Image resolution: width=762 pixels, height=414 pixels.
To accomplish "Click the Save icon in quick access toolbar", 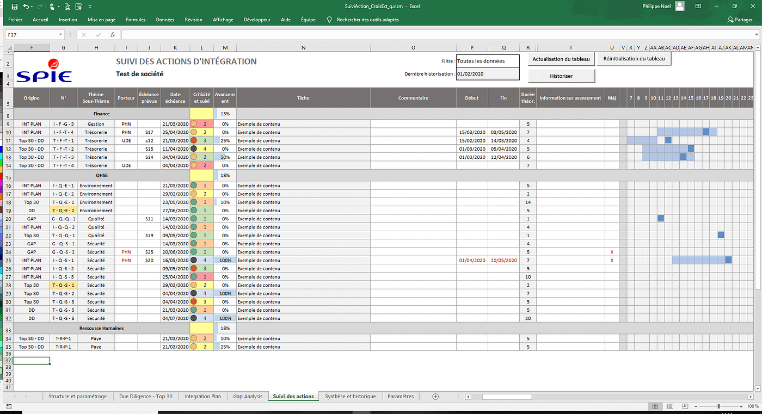I will point(15,7).
